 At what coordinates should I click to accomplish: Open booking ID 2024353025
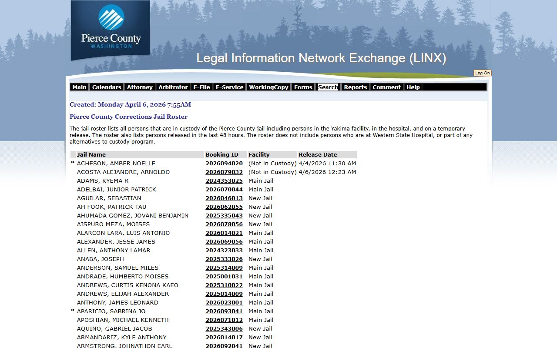[224, 181]
